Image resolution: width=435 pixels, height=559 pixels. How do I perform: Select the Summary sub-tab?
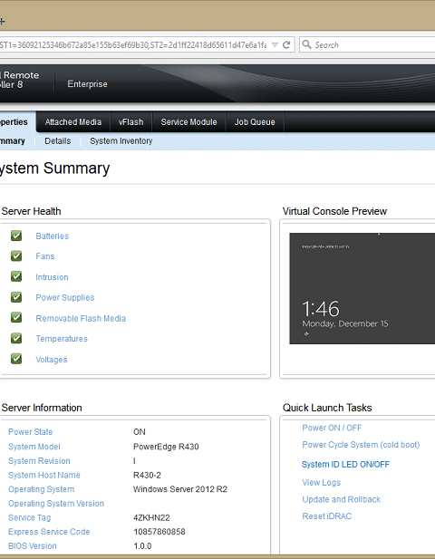tap(13, 141)
